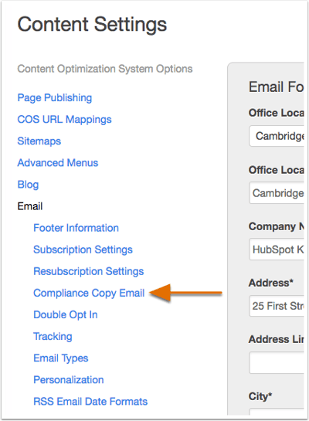Open Footer Information under Email
Viewport: 309px width, 421px height.
point(76,228)
